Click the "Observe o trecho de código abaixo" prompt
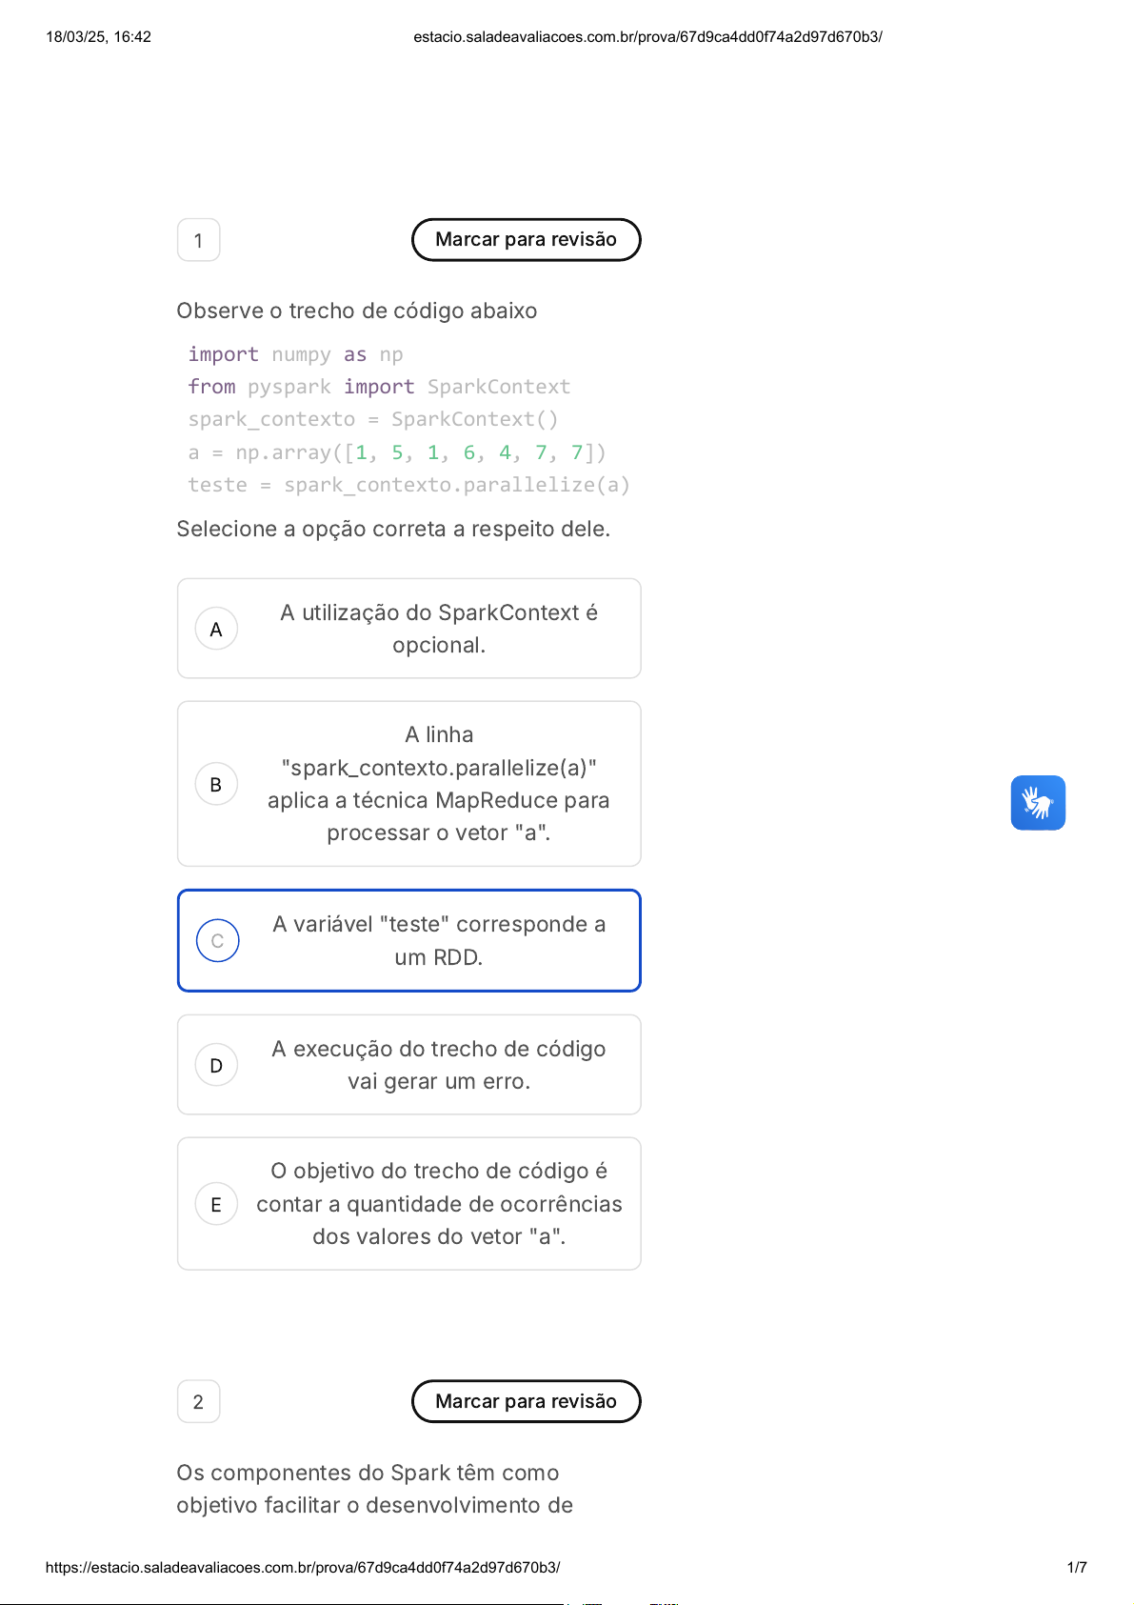This screenshot has width=1134, height=1605. coord(357,311)
